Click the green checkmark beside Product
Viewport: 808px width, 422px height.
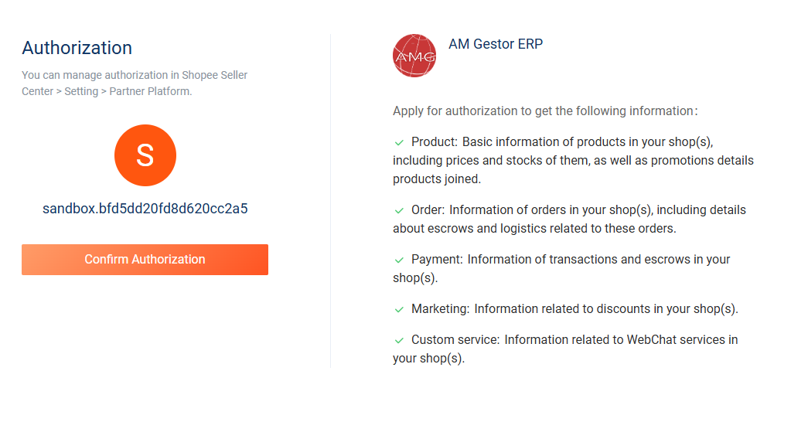pyautogui.click(x=399, y=142)
